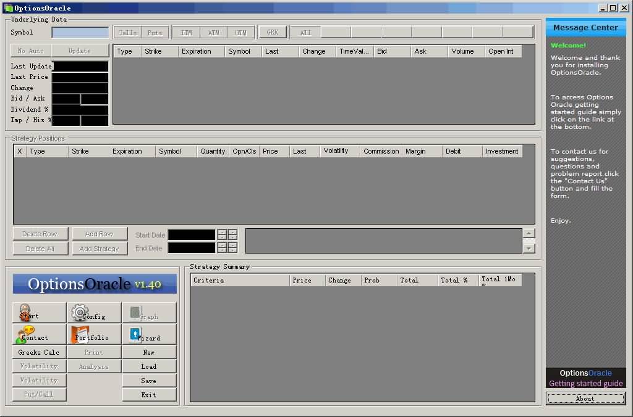Click the Analysis button

pos(94,366)
